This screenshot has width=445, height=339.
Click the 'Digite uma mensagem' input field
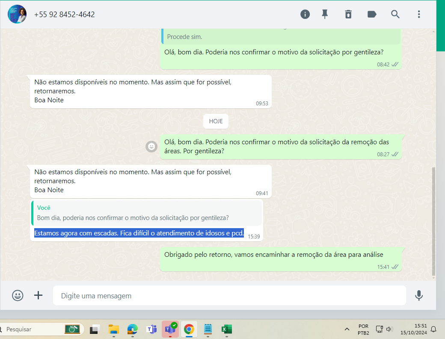[x=229, y=296]
